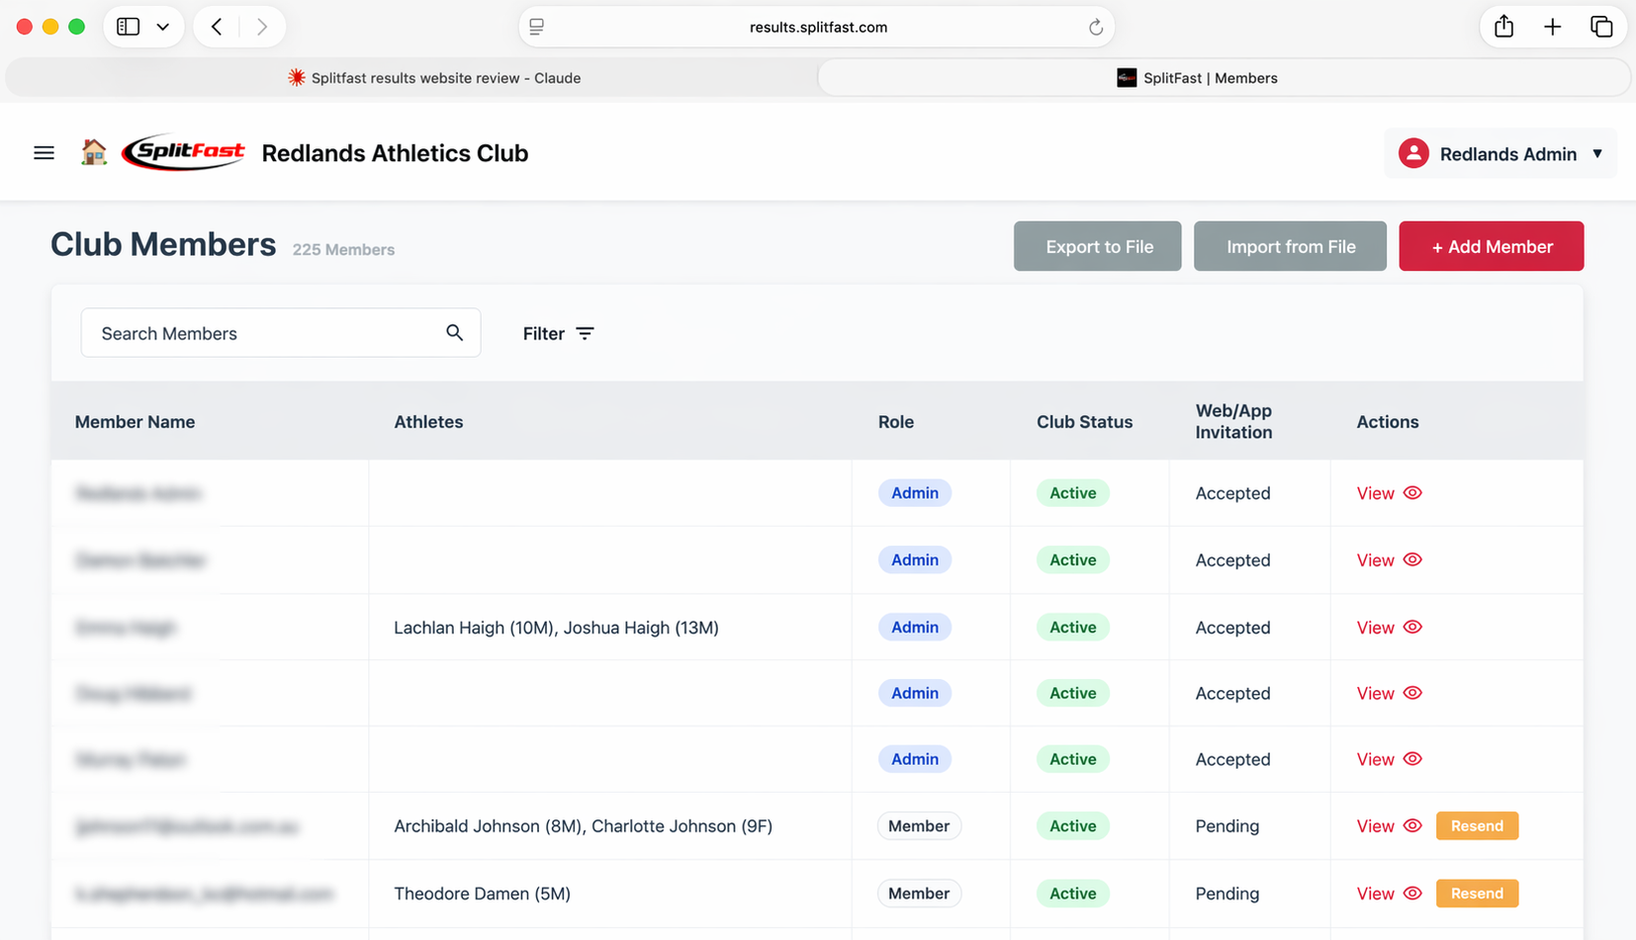Expand the sidebar chevron next to the panel toggle
The image size is (1636, 940).
click(163, 27)
